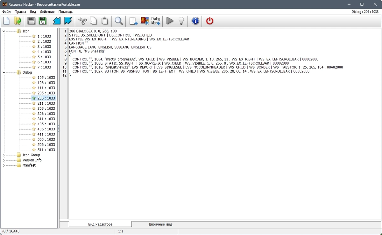This screenshot has width=382, height=235.
Task: Select Icon resource 4 : 1033
Action: tap(44, 52)
